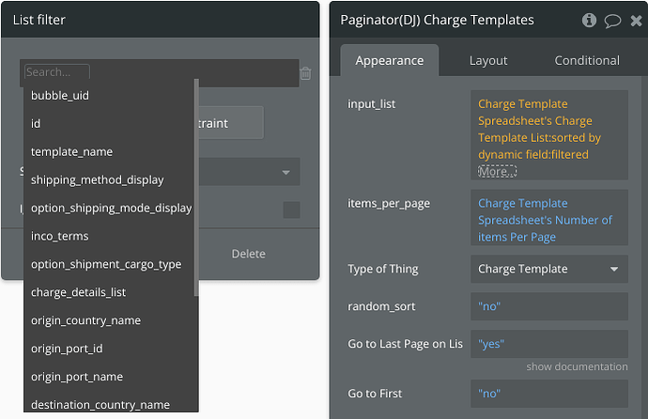Click the Search field in field list
Viewport: 648px width, 419px height.
[57, 72]
